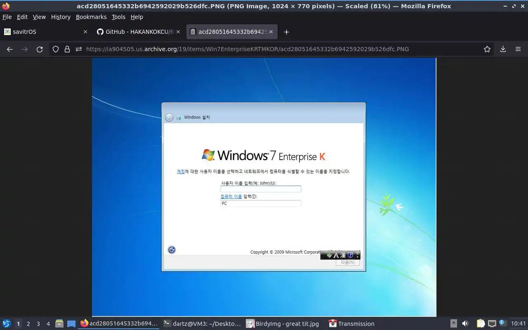The width and height of the screenshot is (528, 330).
Task: Open the Tools menu
Action: (x=118, y=17)
